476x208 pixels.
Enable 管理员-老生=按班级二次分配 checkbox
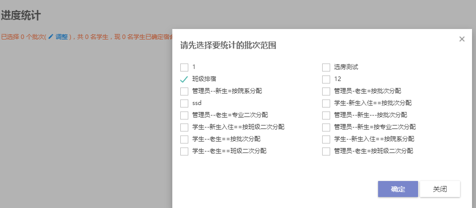click(326, 151)
